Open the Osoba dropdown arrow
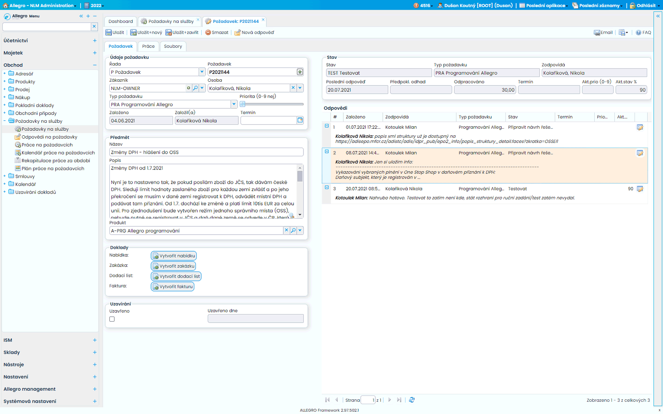 tap(300, 88)
